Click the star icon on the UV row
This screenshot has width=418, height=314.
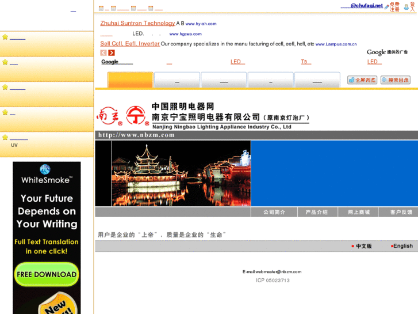5,137
